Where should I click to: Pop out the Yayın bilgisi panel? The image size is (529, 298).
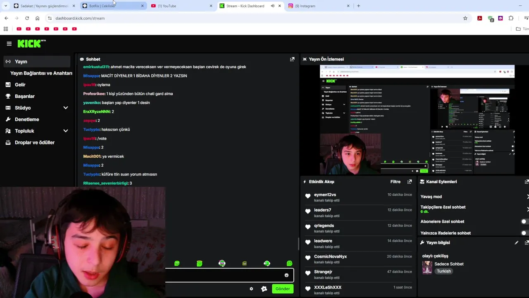coord(527,243)
